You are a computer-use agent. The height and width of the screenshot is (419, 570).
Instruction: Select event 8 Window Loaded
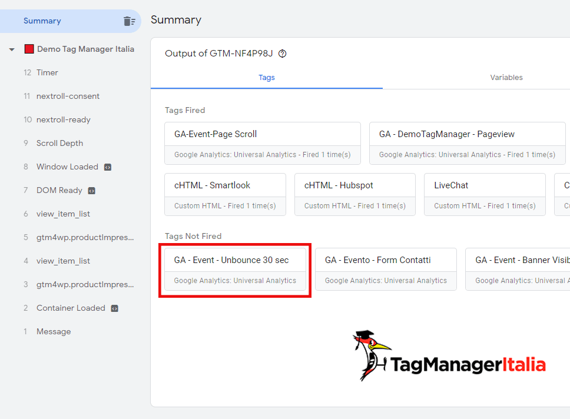pyautogui.click(x=61, y=167)
